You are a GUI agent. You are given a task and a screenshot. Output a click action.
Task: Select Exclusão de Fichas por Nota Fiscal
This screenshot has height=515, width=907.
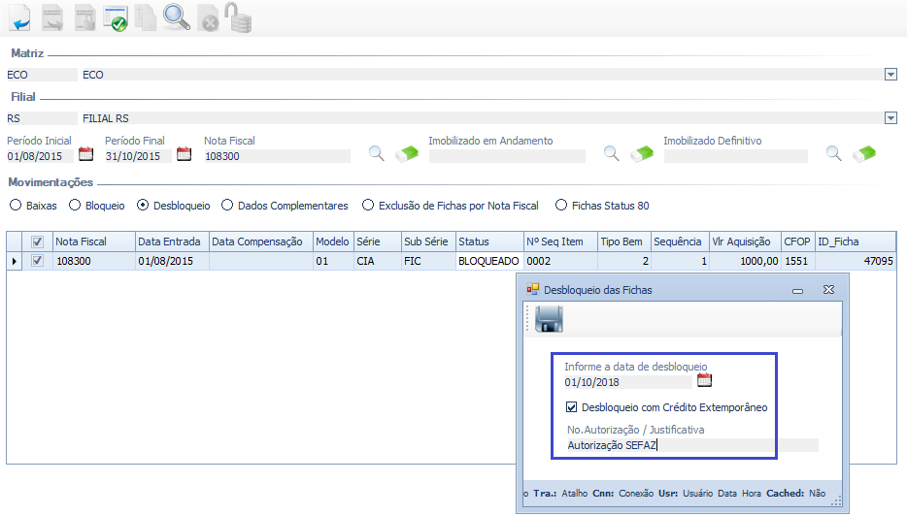click(368, 206)
